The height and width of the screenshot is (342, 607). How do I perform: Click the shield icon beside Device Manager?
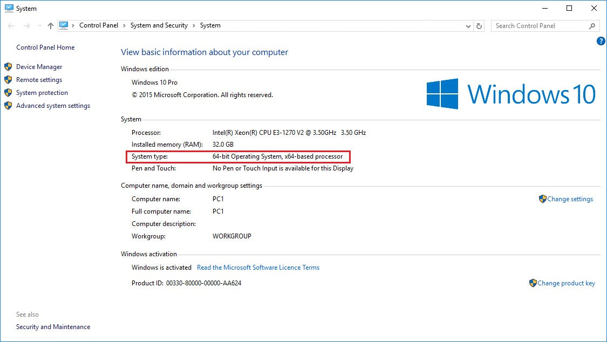pyautogui.click(x=8, y=66)
